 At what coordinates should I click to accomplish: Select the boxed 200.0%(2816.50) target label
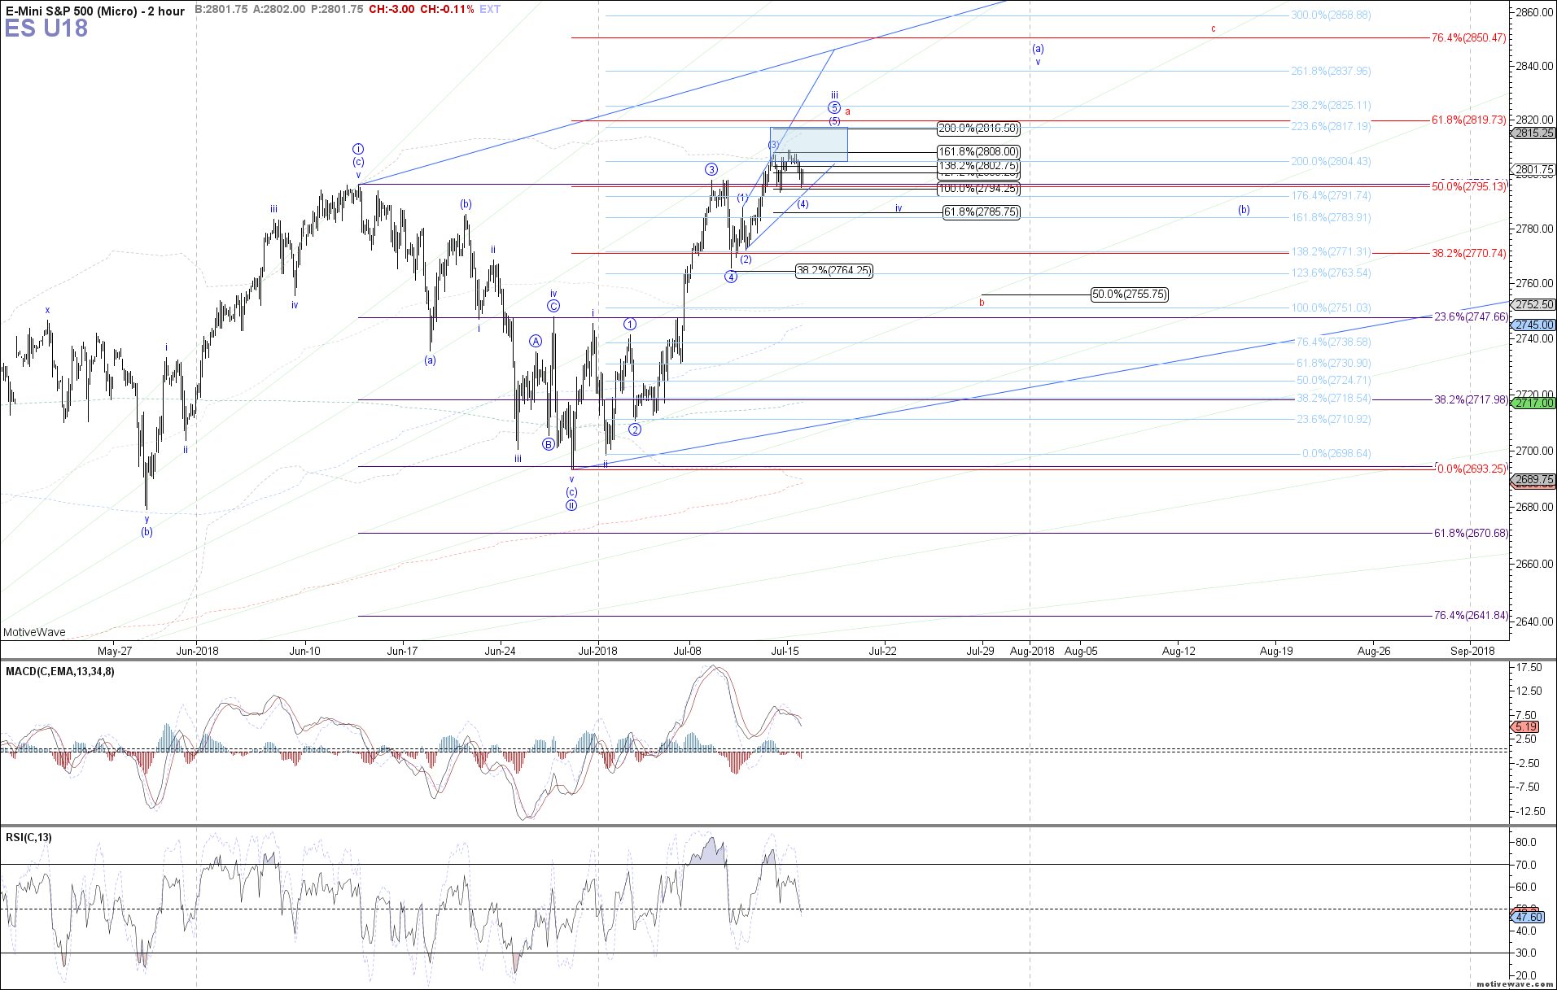click(978, 129)
